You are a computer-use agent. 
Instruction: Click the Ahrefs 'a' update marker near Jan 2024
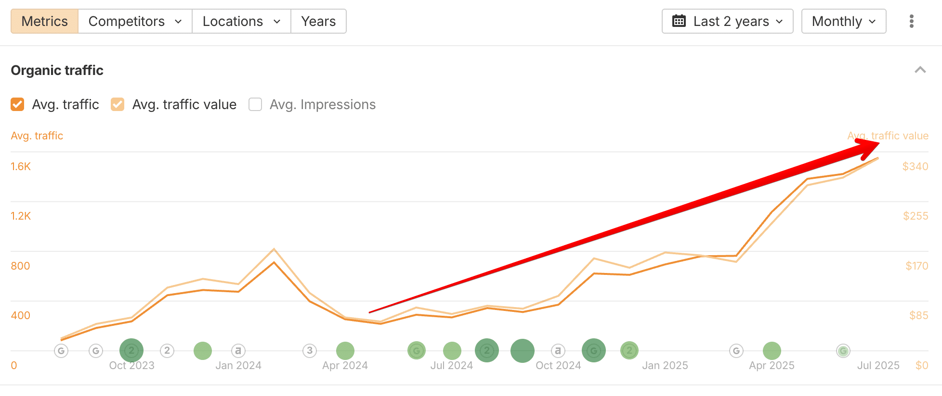coord(238,350)
